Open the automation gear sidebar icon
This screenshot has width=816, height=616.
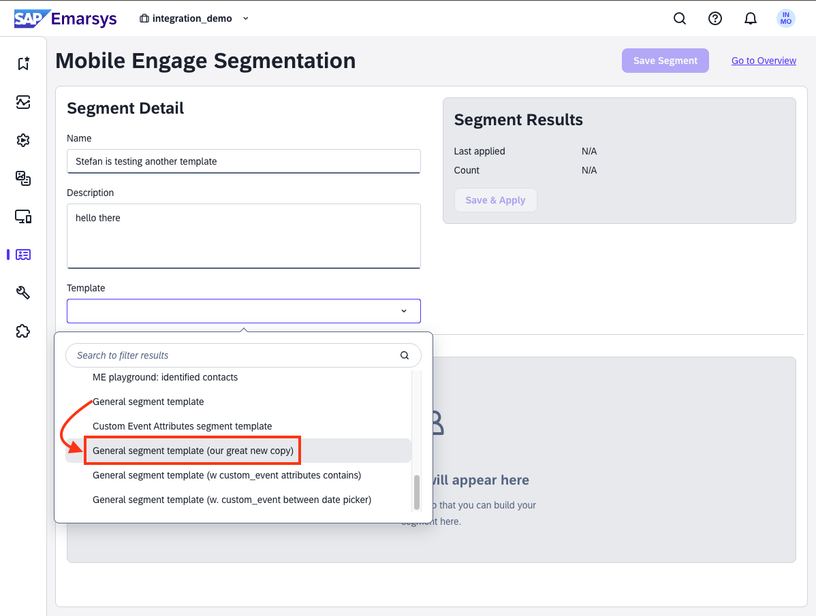tap(23, 140)
